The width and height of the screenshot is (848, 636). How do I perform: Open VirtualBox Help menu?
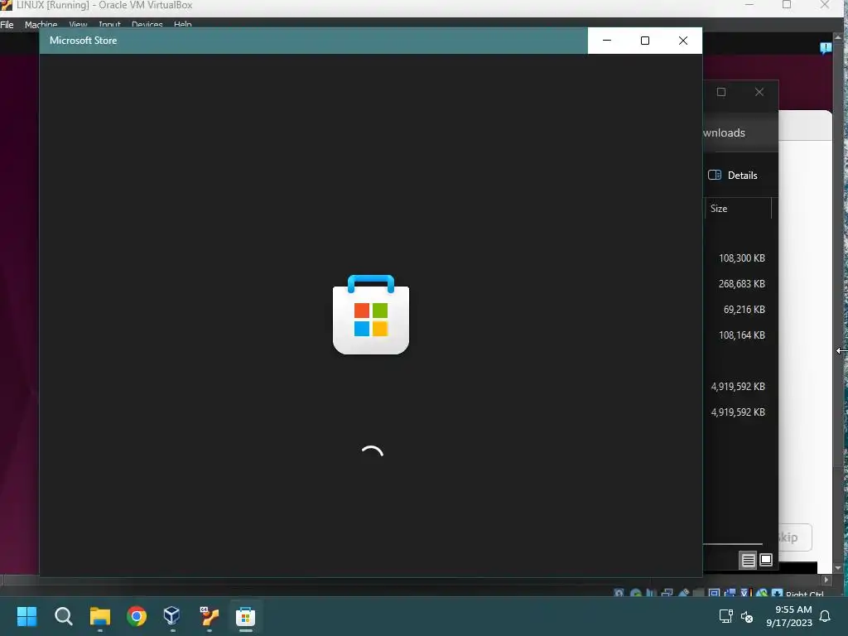(x=183, y=24)
